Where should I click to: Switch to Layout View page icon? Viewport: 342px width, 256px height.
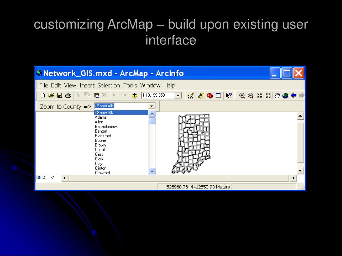coord(44,177)
